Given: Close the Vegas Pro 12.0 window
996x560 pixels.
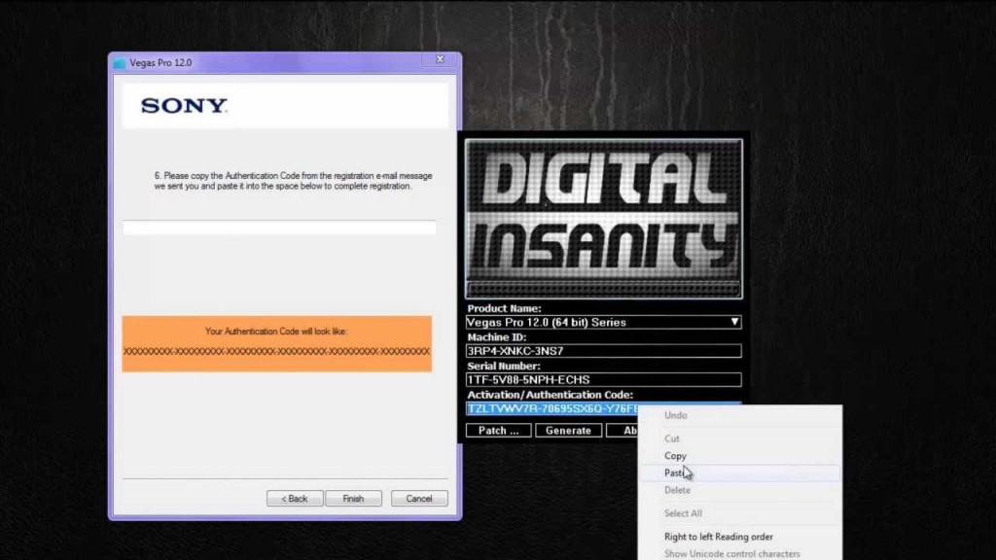Looking at the screenshot, I should coord(440,59).
